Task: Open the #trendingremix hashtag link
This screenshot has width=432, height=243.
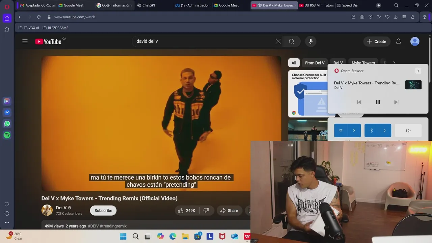Action: tap(113, 226)
